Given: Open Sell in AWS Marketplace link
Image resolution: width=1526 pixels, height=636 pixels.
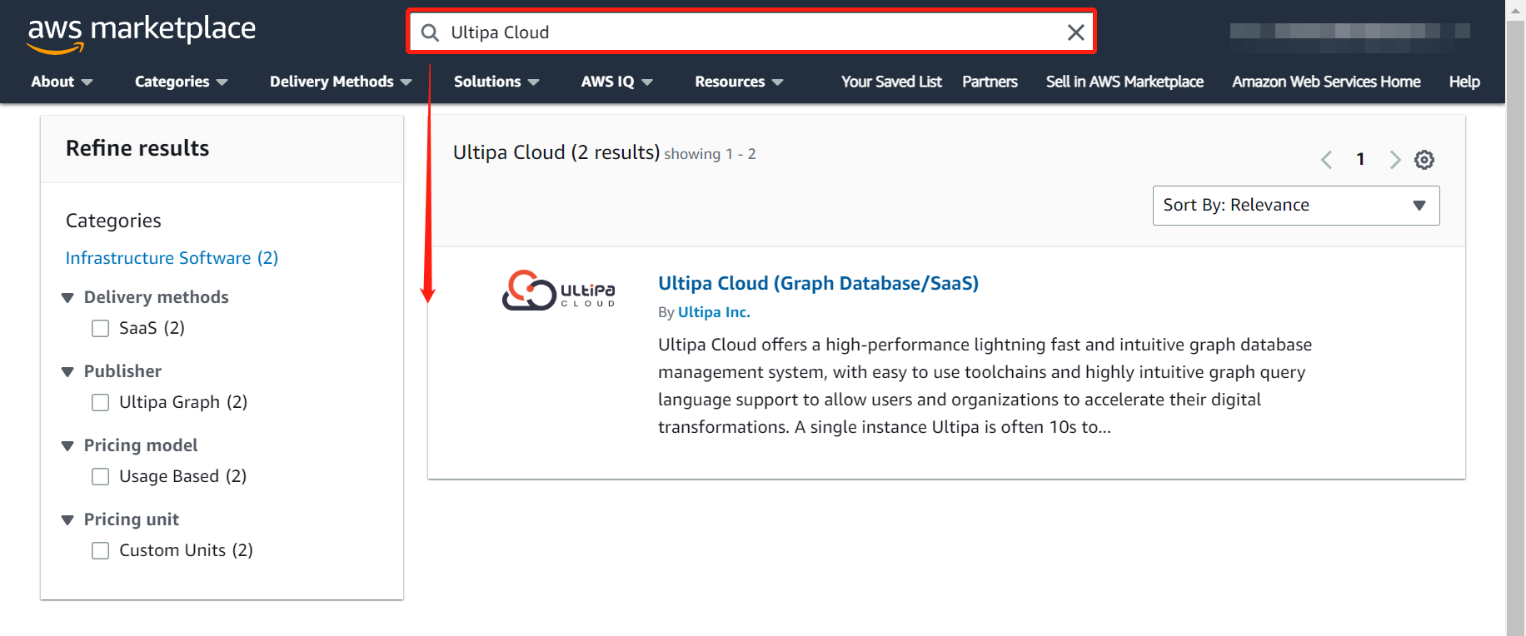Looking at the screenshot, I should (x=1125, y=82).
